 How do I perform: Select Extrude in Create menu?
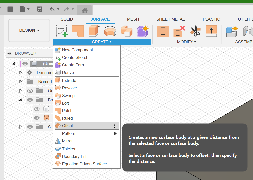click(x=87, y=80)
